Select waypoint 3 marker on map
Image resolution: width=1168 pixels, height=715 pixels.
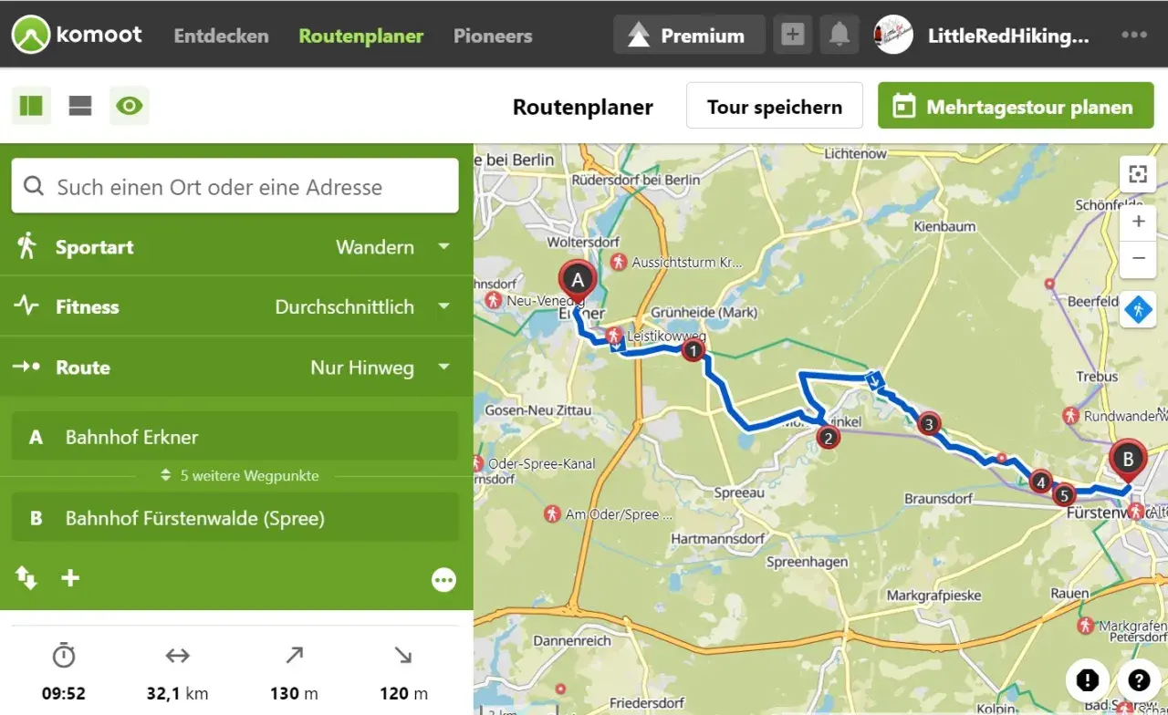929,423
